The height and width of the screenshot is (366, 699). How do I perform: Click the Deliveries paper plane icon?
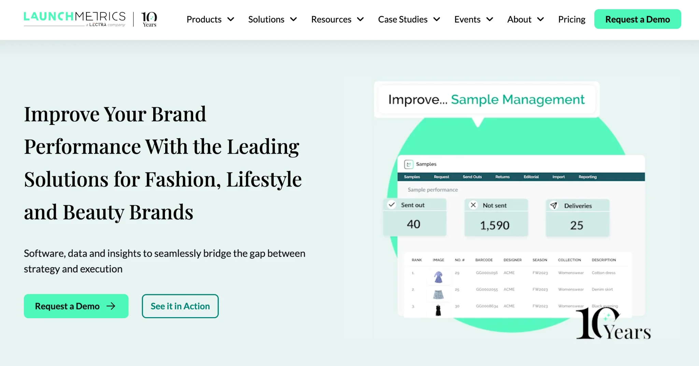[554, 206]
